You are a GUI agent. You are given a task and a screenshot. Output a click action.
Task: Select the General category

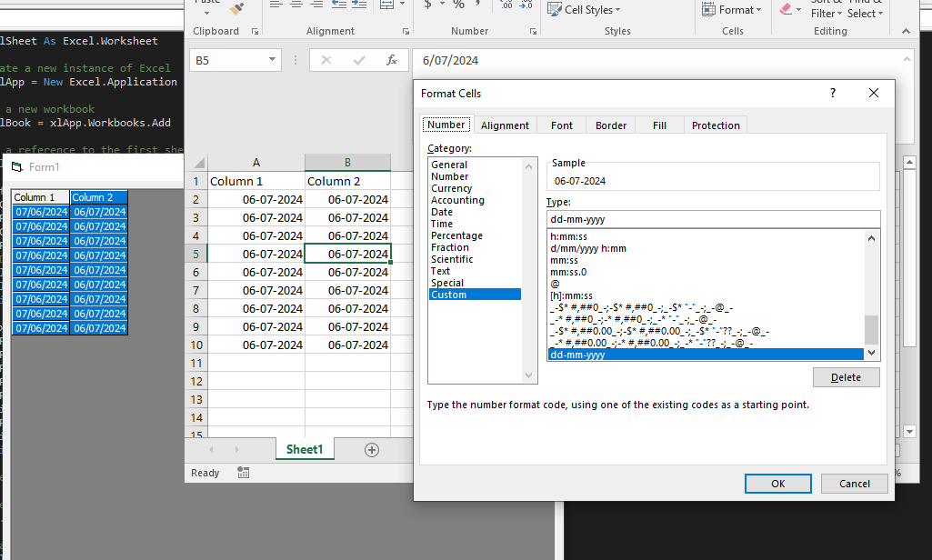click(449, 165)
